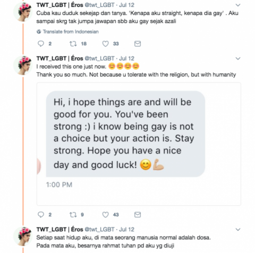
Task: Reply to the 'I received this one' tweet
Action: click(41, 215)
